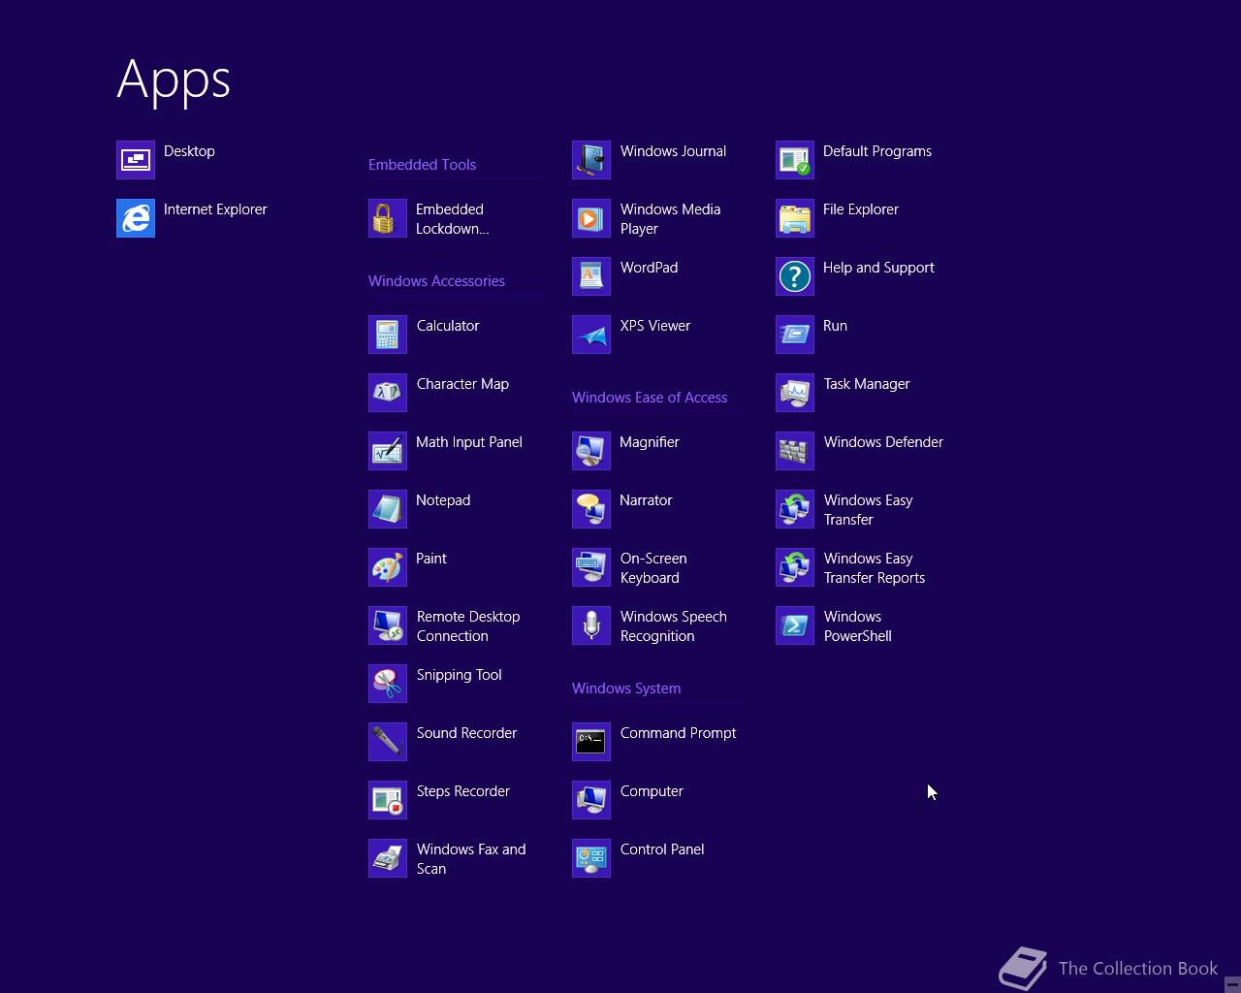Click the zoom-out minus button

(1232, 983)
